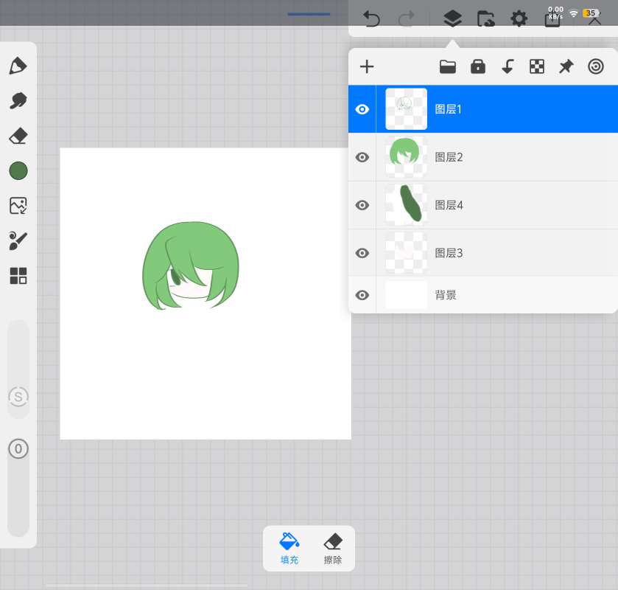Viewport: 618px width, 590px height.
Task: Open the green color swatch
Action: pos(18,171)
